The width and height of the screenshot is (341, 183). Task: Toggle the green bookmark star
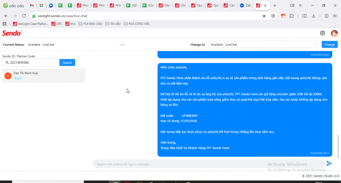(x=264, y=16)
